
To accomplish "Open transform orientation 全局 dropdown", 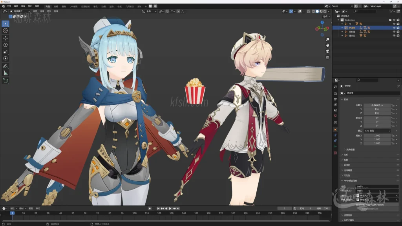I will pos(150,11).
